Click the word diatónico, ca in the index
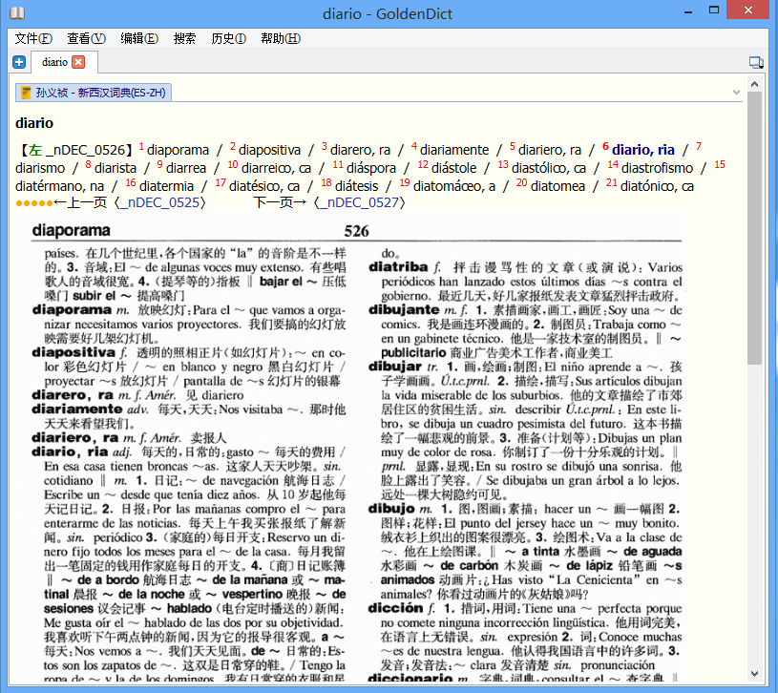The height and width of the screenshot is (693, 778). [657, 186]
